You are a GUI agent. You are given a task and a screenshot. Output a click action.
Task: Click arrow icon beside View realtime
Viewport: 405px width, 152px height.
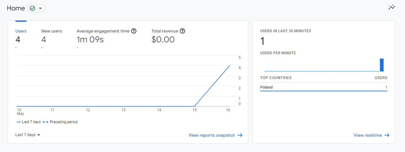point(387,135)
